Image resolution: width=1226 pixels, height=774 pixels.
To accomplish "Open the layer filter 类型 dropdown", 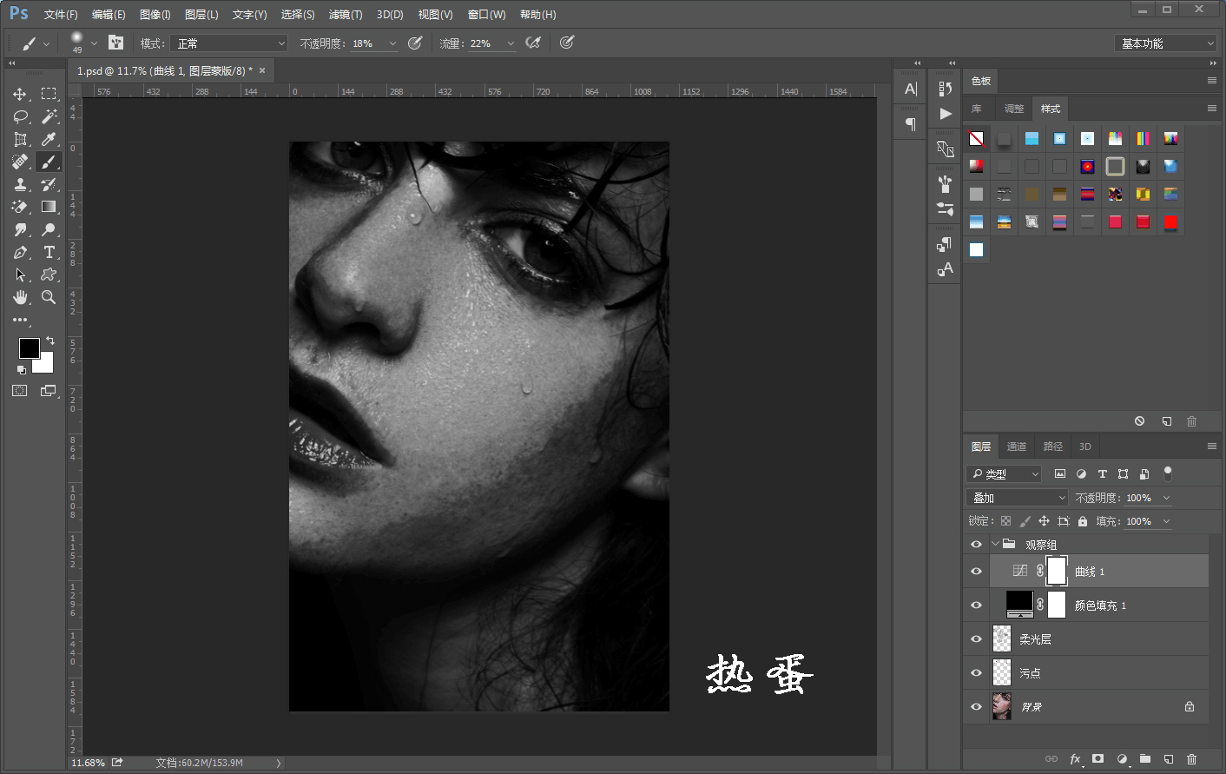I will coord(1003,473).
